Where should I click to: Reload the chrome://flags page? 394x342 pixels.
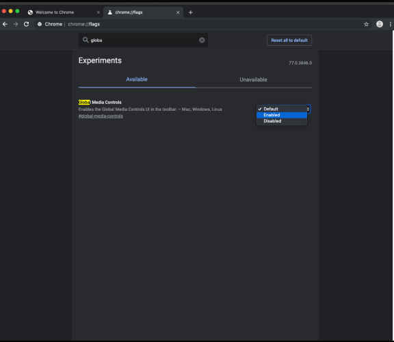(x=26, y=24)
